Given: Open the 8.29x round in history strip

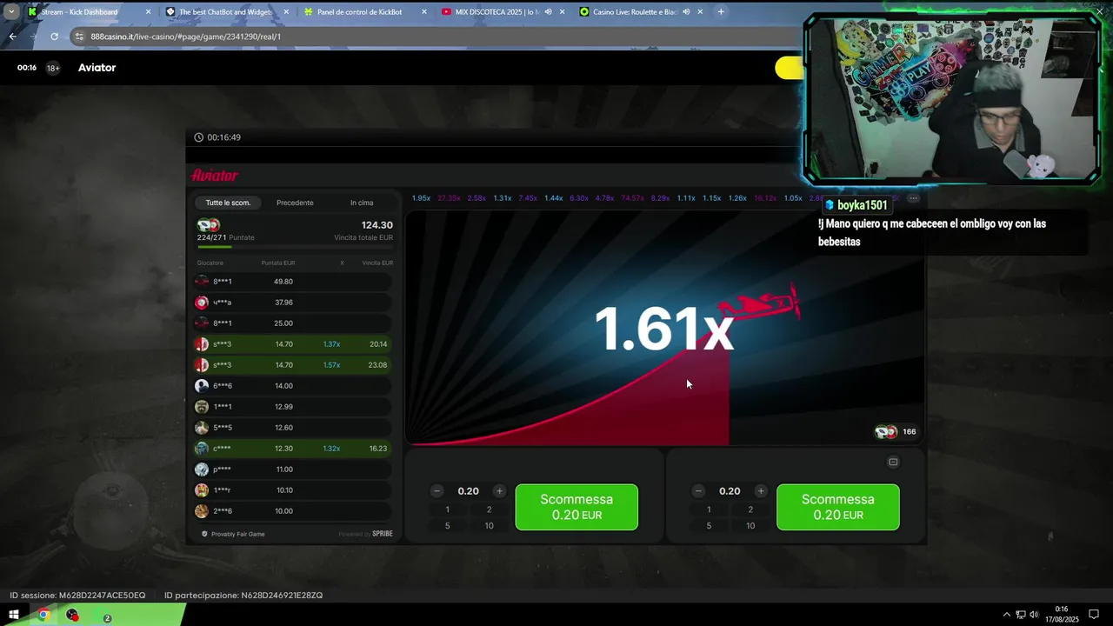Looking at the screenshot, I should click(660, 198).
